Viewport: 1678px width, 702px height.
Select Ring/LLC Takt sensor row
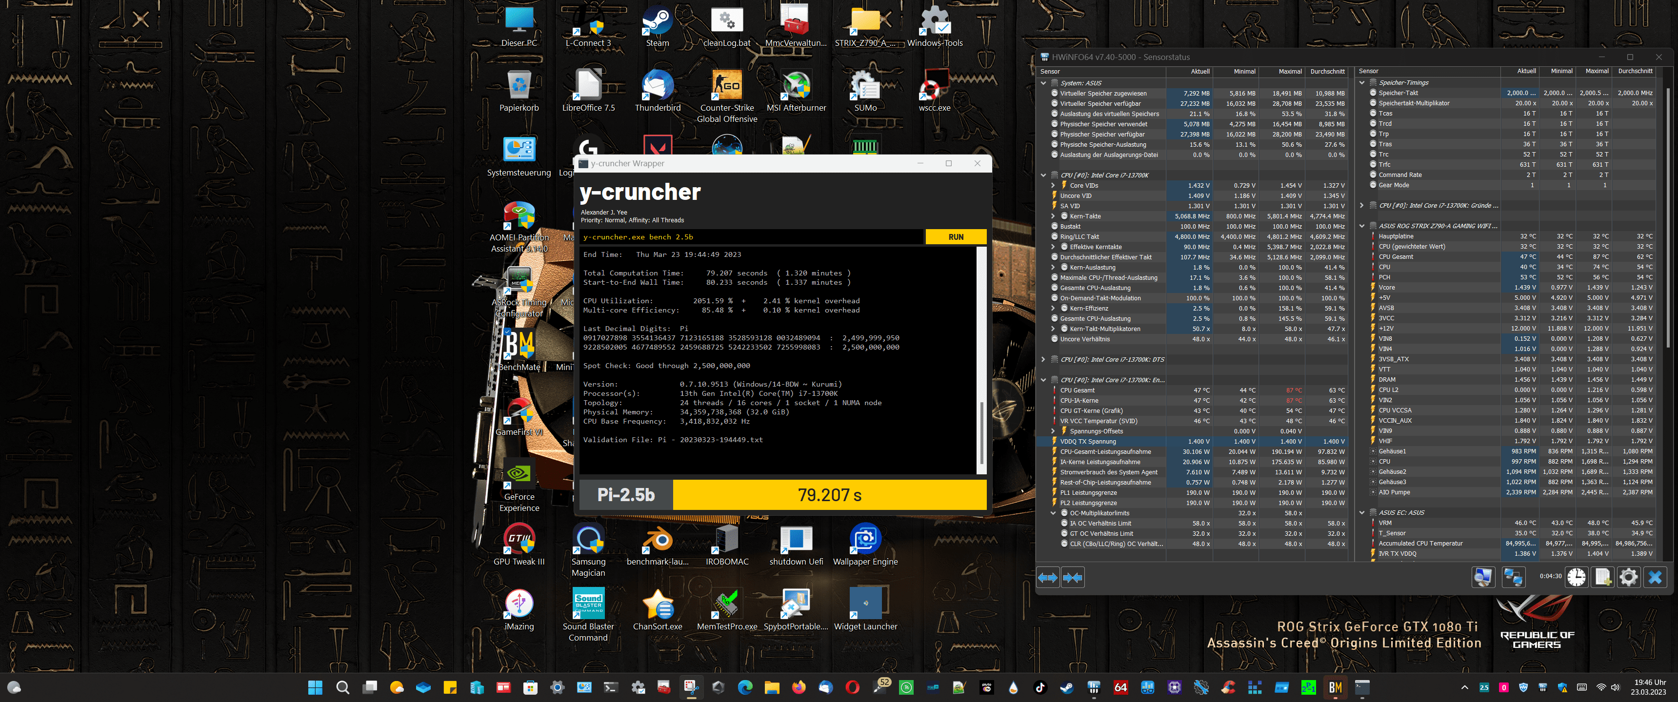(x=1192, y=237)
